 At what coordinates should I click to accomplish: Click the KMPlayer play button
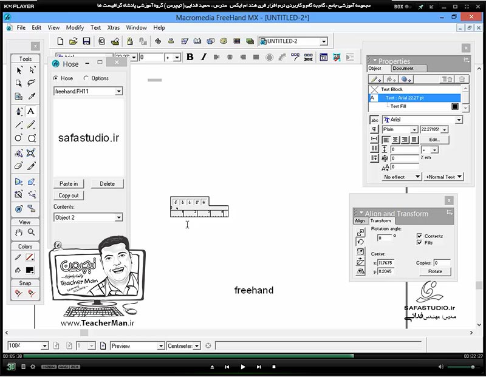pos(242,367)
